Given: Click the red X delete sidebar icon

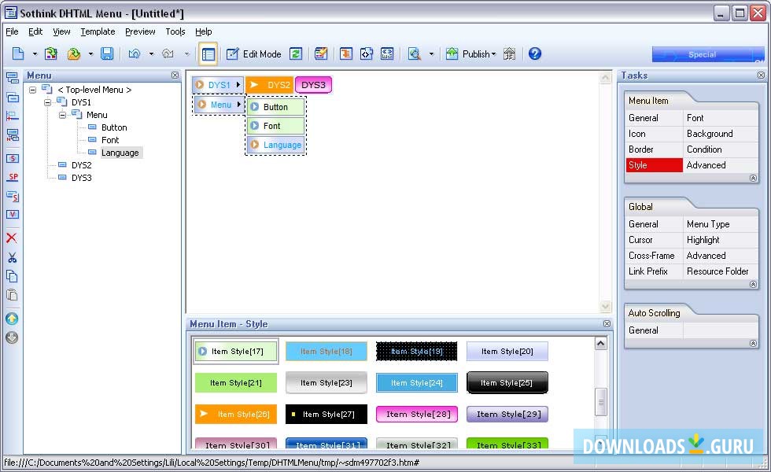Looking at the screenshot, I should coord(12,238).
